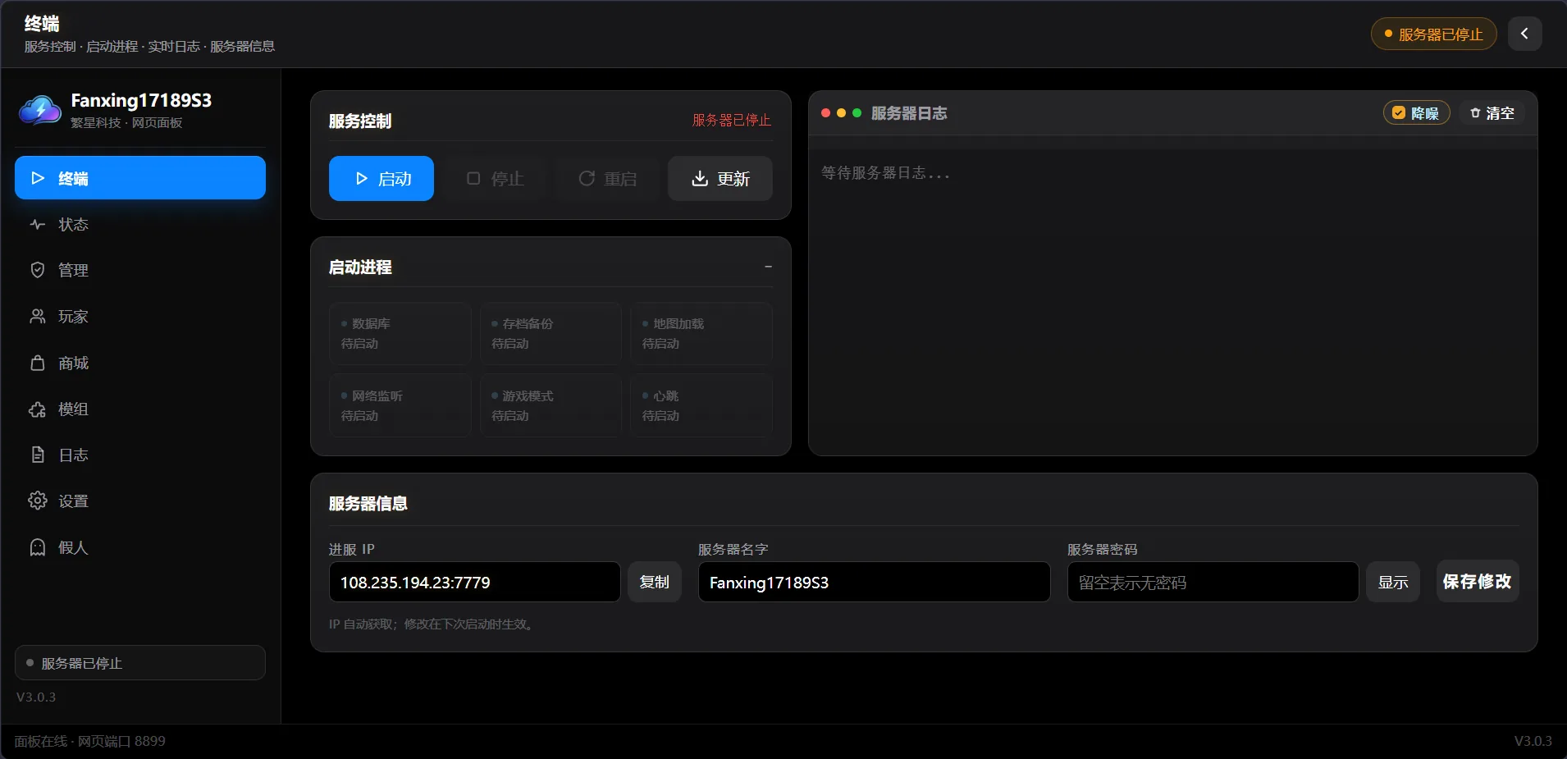
Task: Click the 心跳 heartbeat process card
Action: [x=701, y=405]
